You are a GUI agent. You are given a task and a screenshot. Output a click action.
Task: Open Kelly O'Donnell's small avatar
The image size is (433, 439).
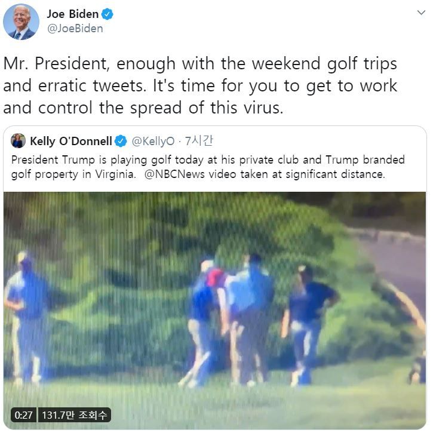point(18,141)
